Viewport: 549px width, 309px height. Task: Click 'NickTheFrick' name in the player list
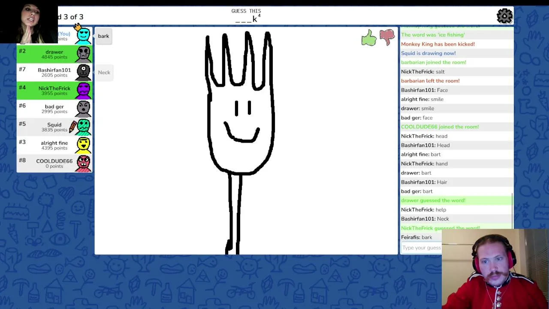point(54,88)
